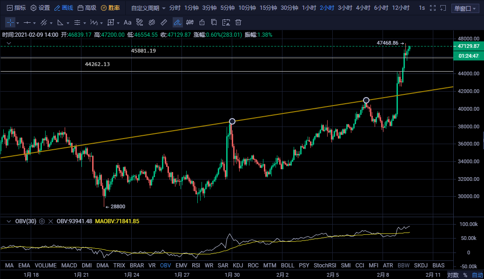Select the 15分钟 timeframe
The image size is (484, 279).
(268, 8)
